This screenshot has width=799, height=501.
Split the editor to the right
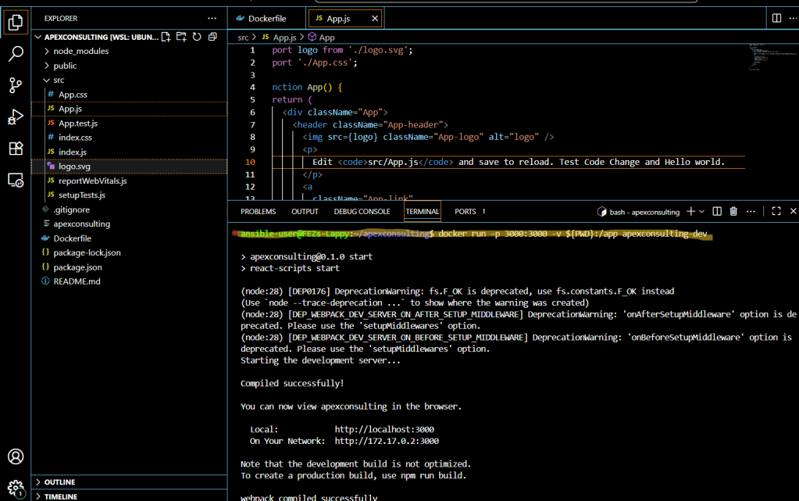pyautogui.click(x=776, y=18)
